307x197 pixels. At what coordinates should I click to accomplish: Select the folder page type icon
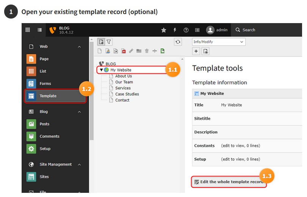click(139, 51)
